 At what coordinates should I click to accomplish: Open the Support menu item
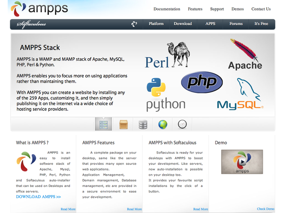[x=217, y=9]
